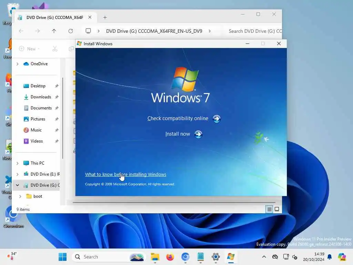Click the Copy icon in Explorer toolbar

click(x=71, y=49)
